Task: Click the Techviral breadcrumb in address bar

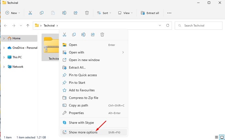Action: click(49, 25)
